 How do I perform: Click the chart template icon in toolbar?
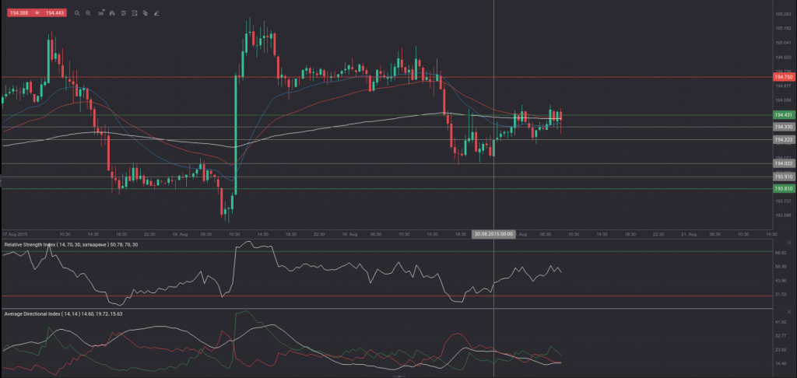click(x=135, y=13)
